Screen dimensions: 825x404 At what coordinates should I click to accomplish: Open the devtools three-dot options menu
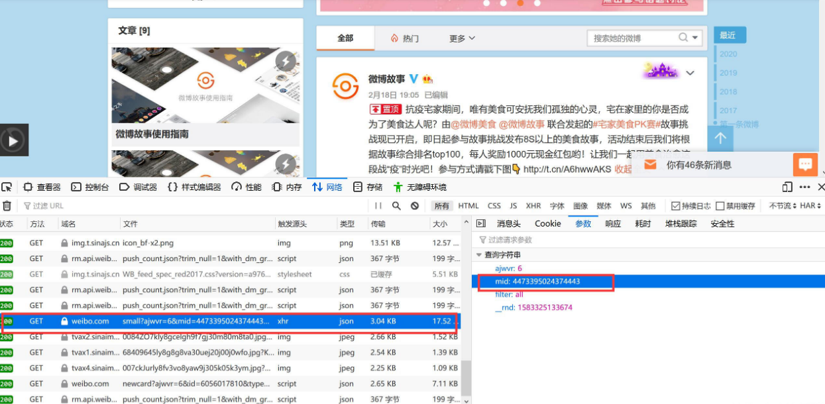click(x=804, y=187)
